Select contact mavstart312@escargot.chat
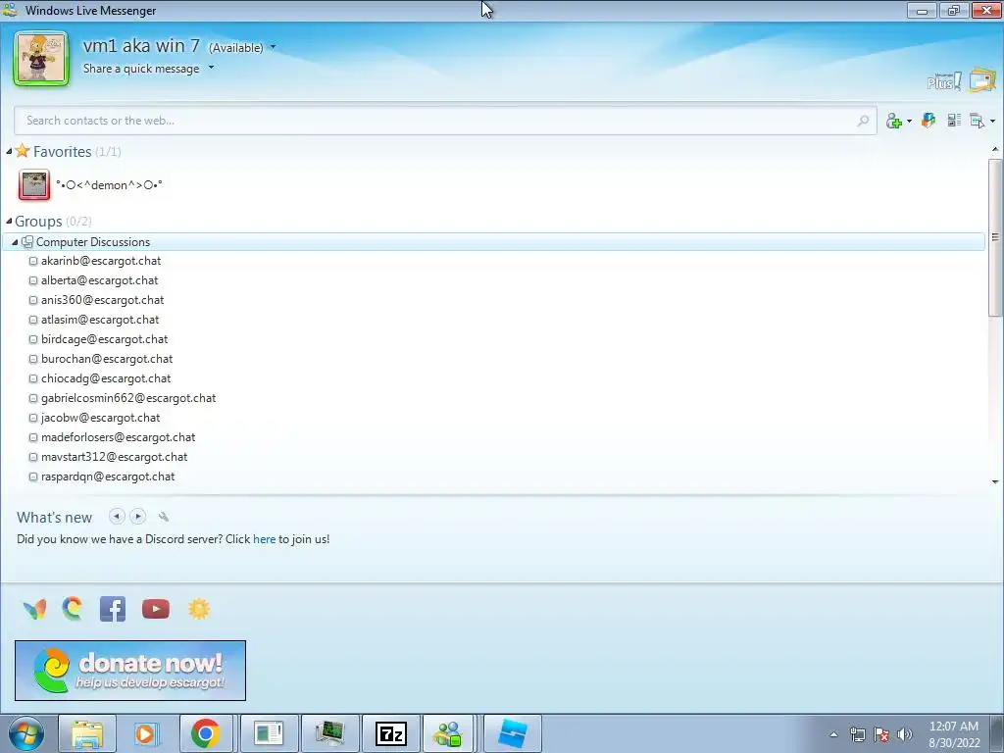This screenshot has height=753, width=1004. tap(115, 457)
